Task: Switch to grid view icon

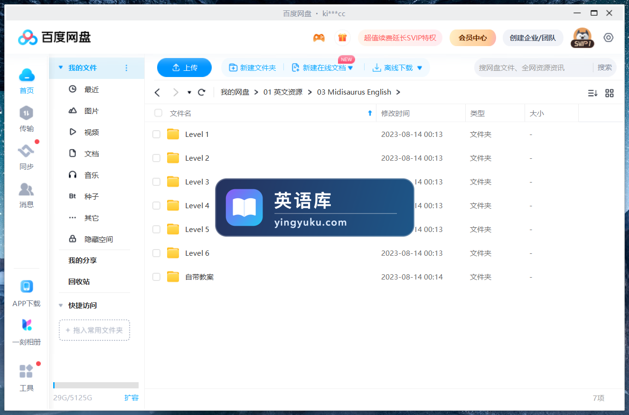Action: click(x=610, y=93)
